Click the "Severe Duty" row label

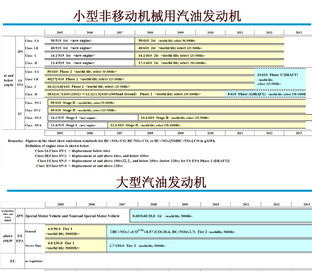click(33, 246)
